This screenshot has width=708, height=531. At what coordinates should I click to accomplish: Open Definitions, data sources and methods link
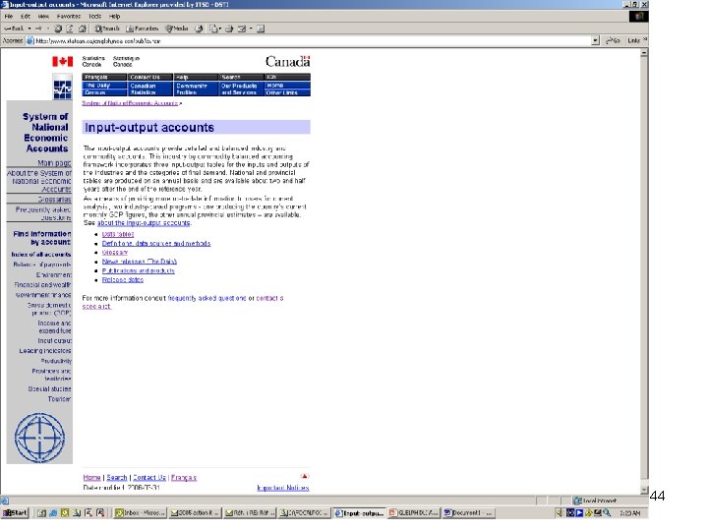click(156, 244)
